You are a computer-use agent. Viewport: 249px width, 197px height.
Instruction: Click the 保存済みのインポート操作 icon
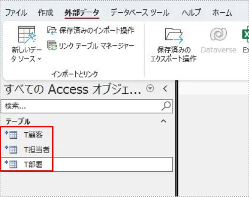point(52,31)
